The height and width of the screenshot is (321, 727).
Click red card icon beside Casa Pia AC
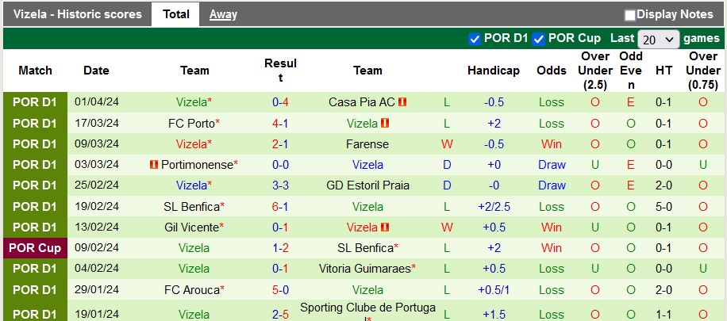pyautogui.click(x=402, y=102)
